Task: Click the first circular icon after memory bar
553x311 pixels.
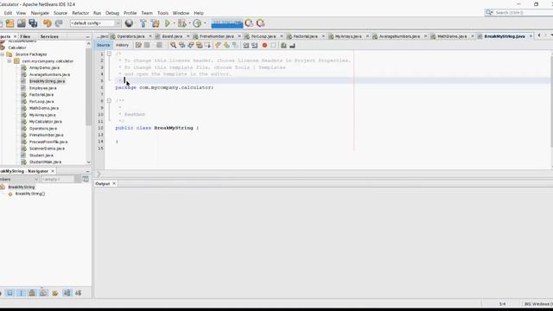Action: [249, 23]
